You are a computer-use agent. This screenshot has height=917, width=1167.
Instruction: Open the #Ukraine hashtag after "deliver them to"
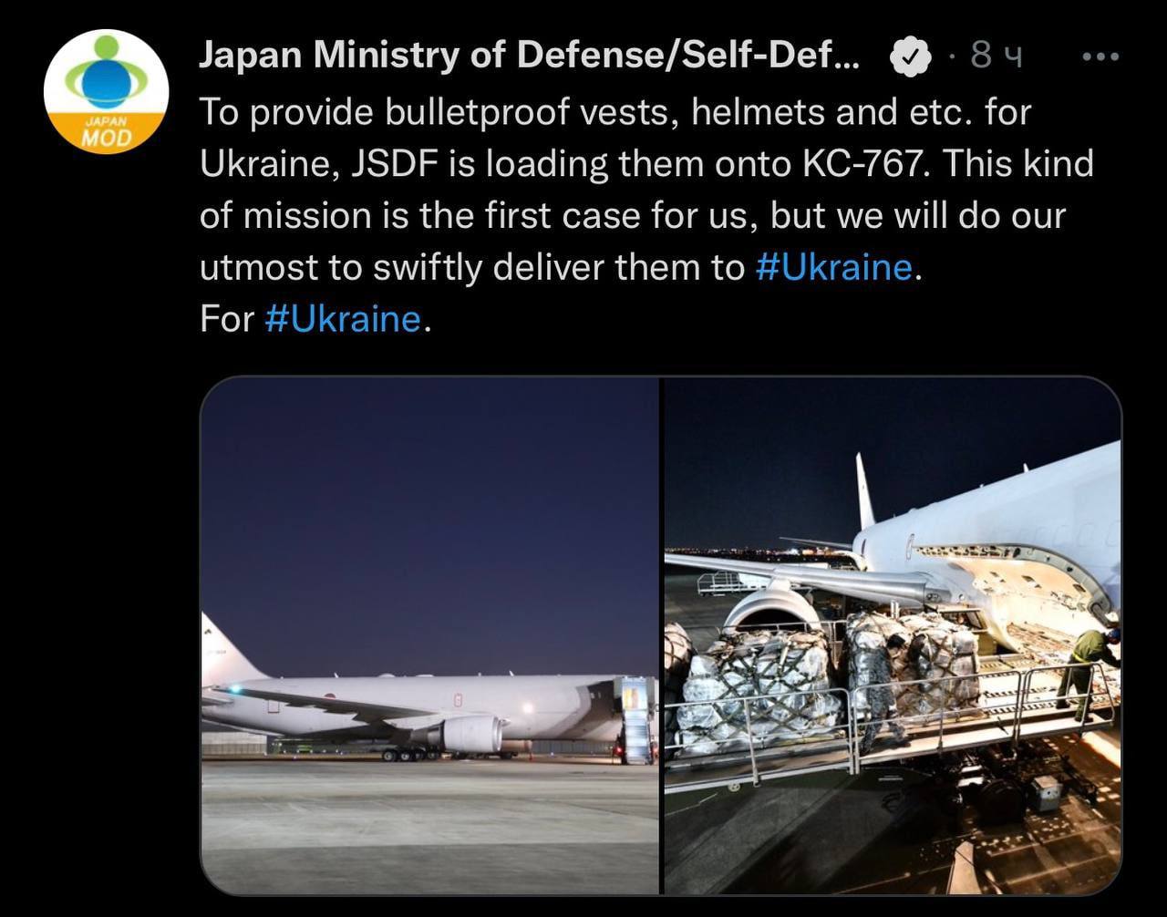(x=833, y=267)
